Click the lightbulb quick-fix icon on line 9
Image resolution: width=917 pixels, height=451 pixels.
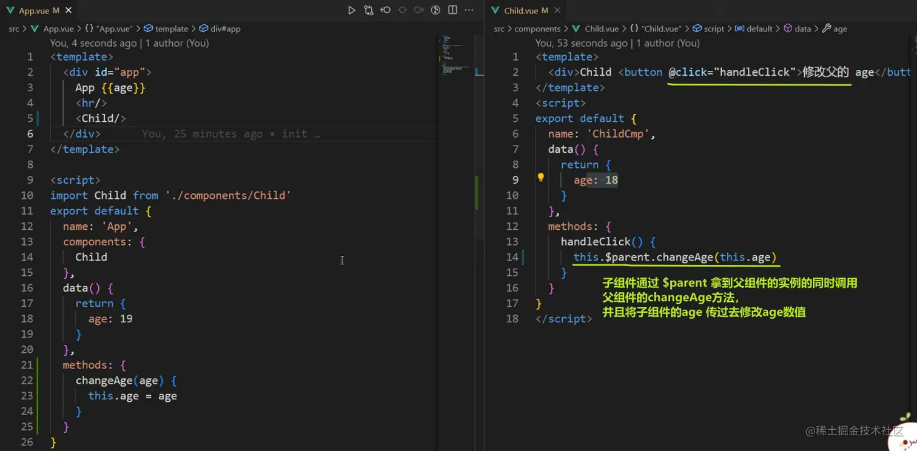(540, 178)
